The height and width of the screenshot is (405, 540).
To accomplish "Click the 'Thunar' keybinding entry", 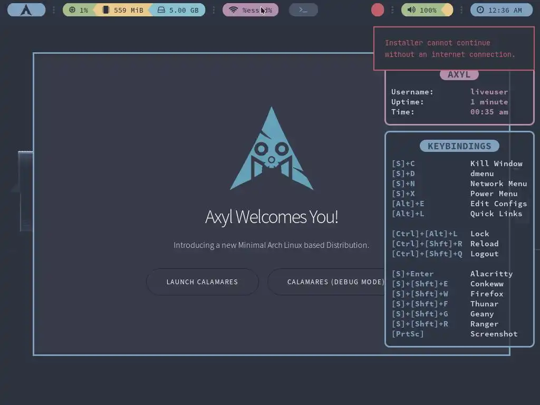I will click(x=484, y=304).
